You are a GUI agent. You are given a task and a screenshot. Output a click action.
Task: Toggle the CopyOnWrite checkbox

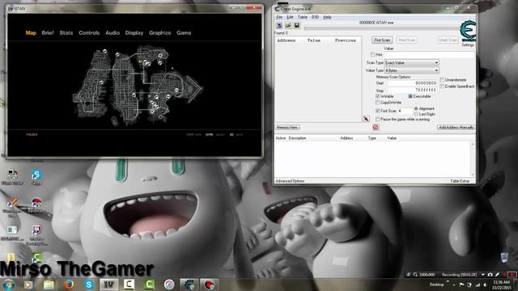click(x=378, y=103)
